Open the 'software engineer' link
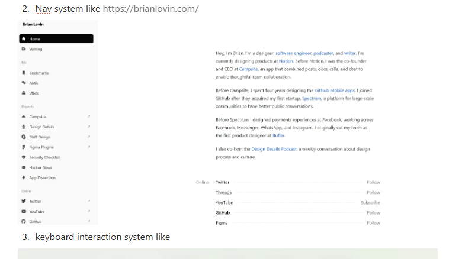The image size is (465, 259). [x=293, y=53]
